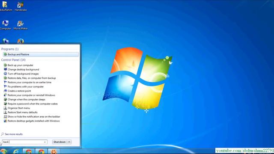274x154 pixels.
Task: Click icon beside 'Restore your computer or reinstall Windows'
Action: pos(5,95)
